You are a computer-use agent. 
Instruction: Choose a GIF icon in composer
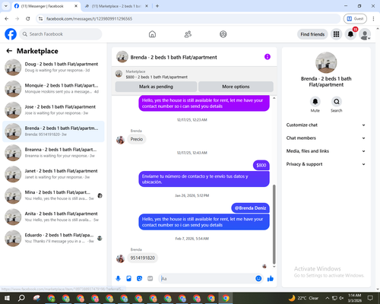[150, 279]
